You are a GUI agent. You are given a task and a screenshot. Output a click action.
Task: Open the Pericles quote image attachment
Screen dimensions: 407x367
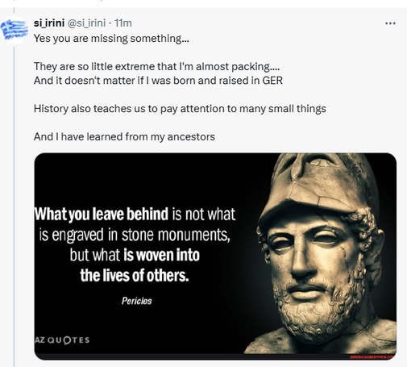215,256
